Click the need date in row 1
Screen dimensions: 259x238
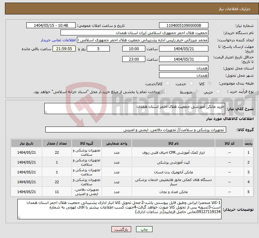(x=26, y=152)
